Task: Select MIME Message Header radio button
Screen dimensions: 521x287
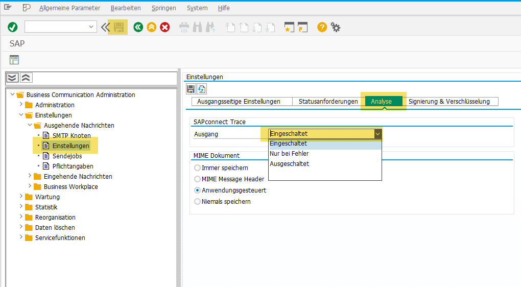Action: click(197, 179)
